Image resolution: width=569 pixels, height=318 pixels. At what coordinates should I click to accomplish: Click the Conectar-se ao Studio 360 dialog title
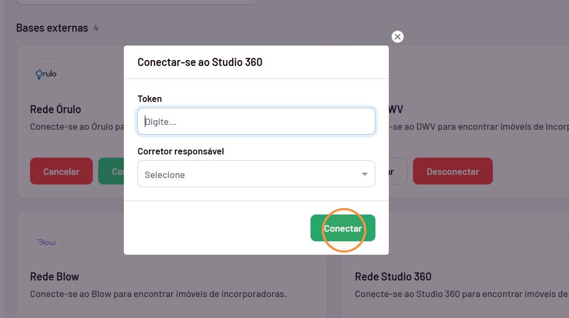click(199, 62)
